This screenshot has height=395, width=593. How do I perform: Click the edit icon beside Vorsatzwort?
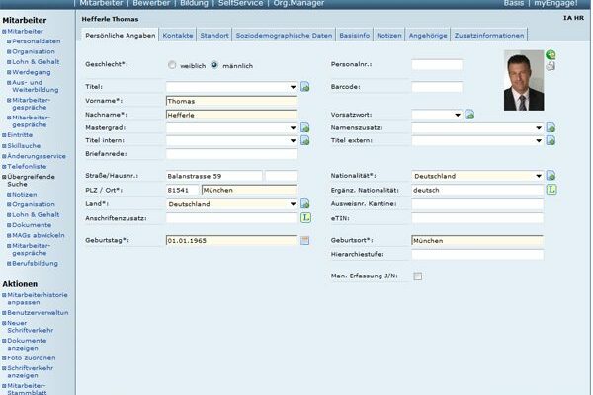click(469, 115)
